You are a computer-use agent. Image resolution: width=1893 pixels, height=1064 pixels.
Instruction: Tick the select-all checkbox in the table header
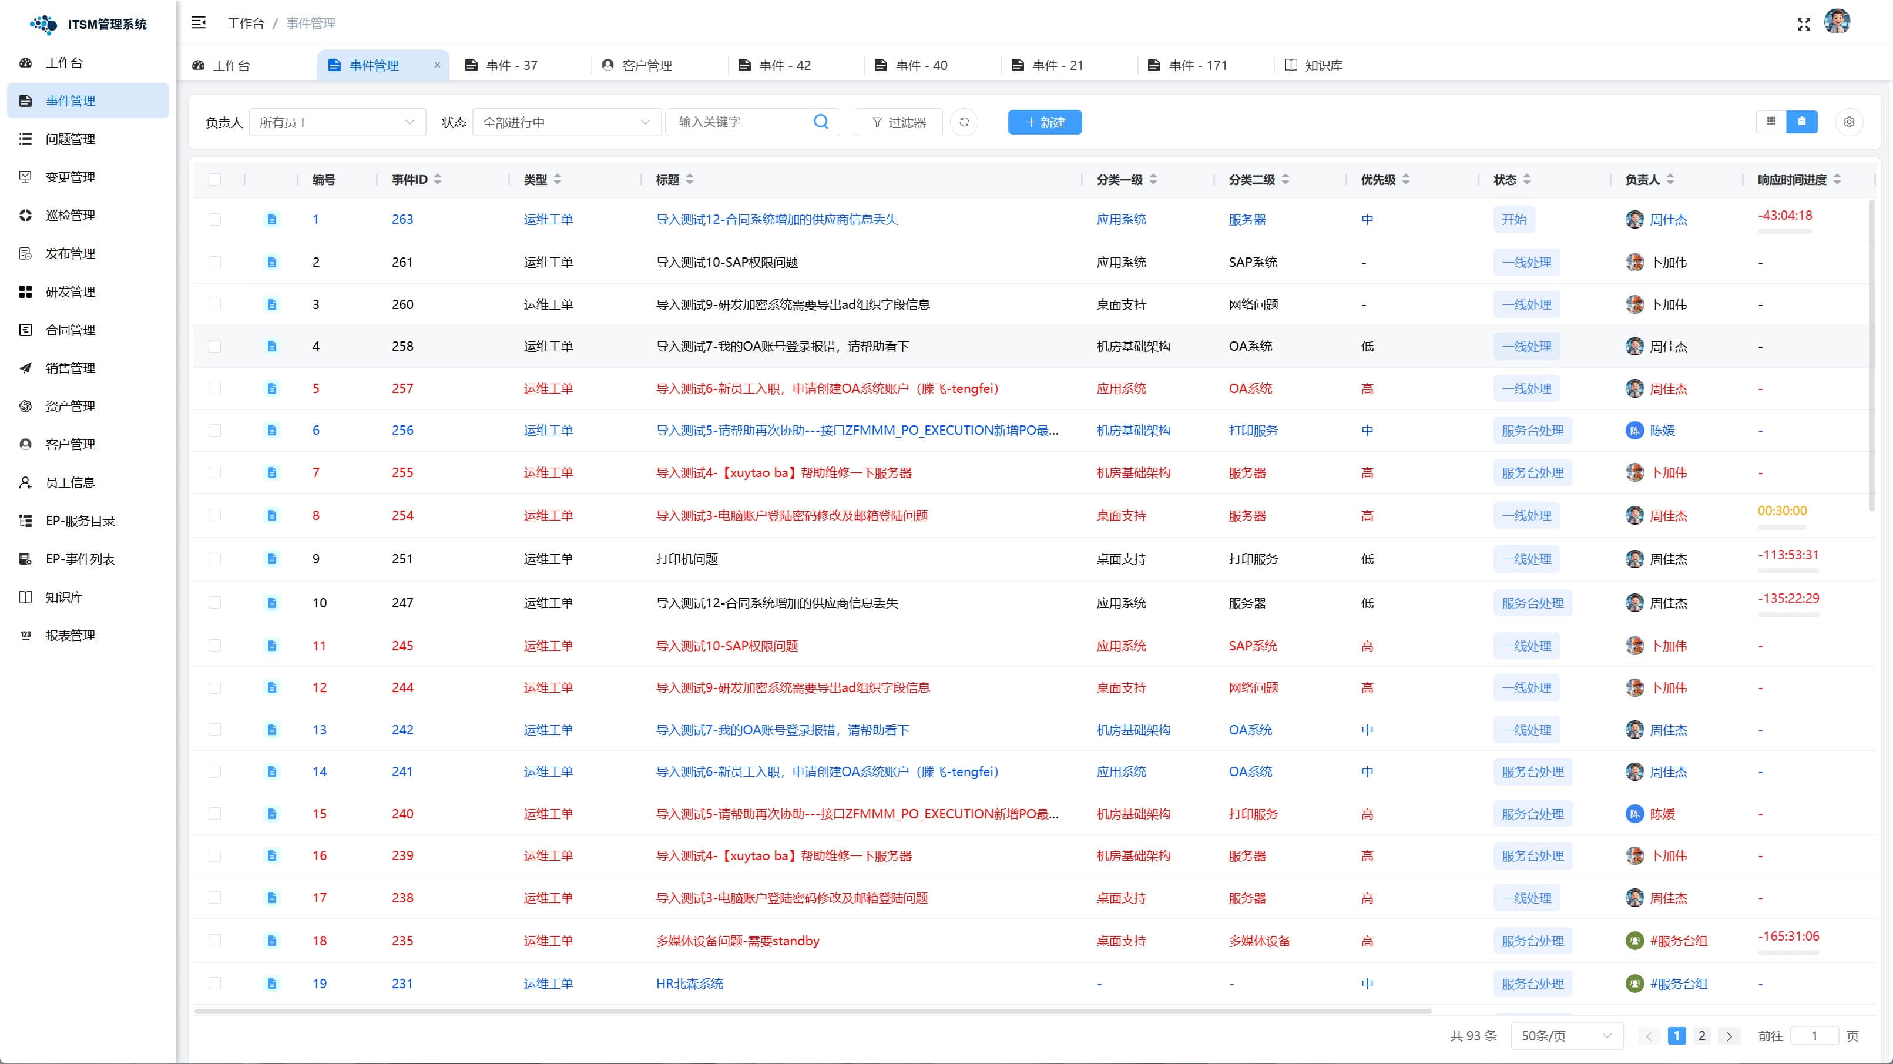[214, 179]
